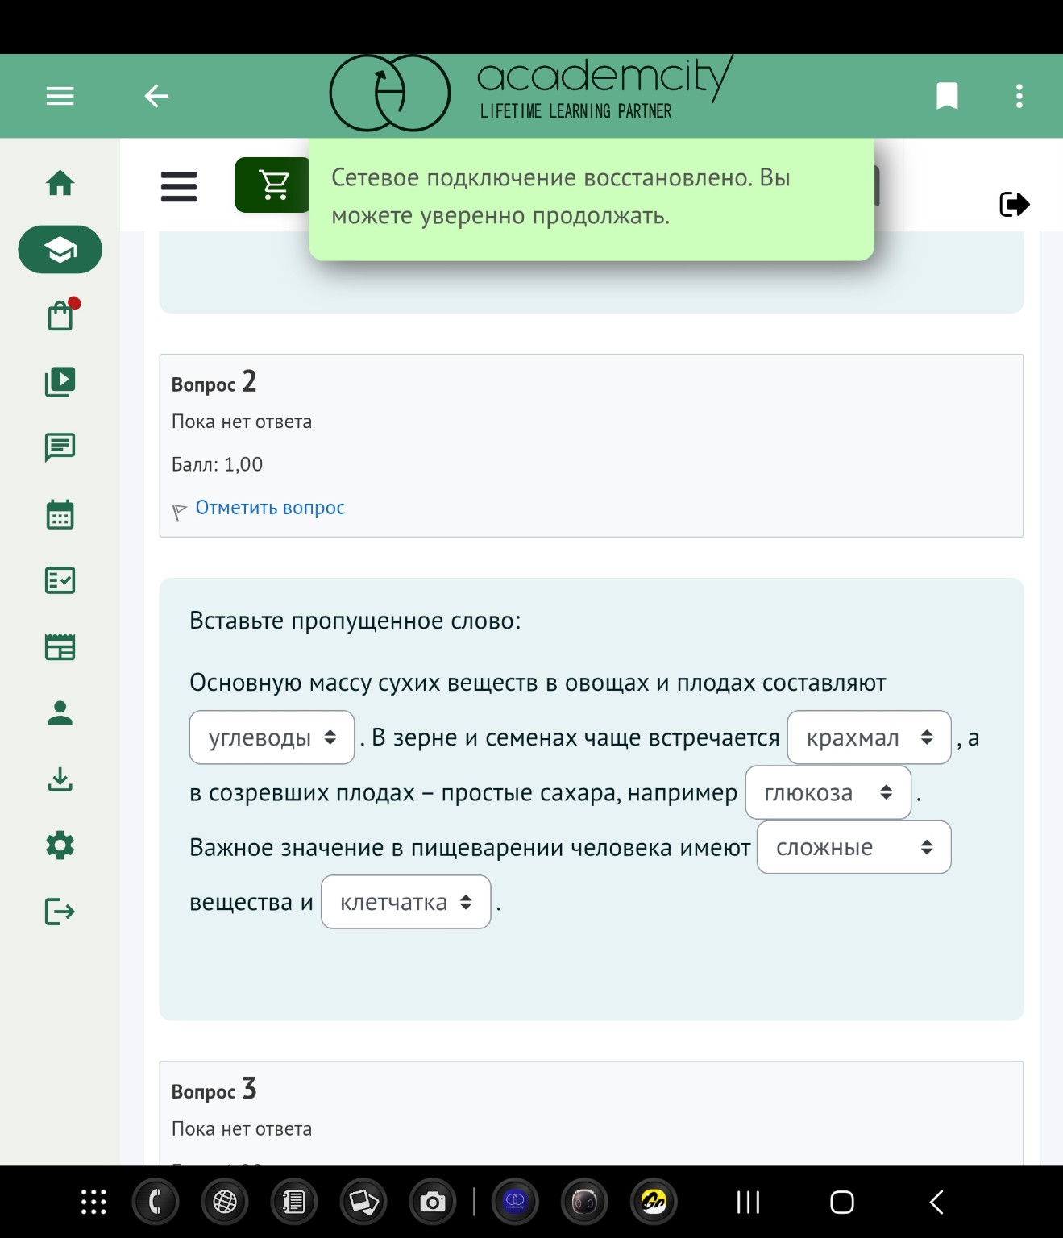Open the camera app from the bottom bar
Screen dimensions: 1063x1238
point(433,1201)
